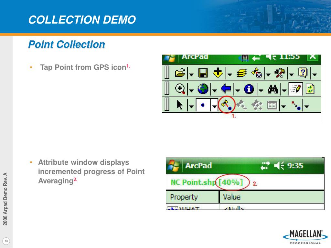
Task: Expand the dropdown next to Select arrow tool
Action: (191, 106)
